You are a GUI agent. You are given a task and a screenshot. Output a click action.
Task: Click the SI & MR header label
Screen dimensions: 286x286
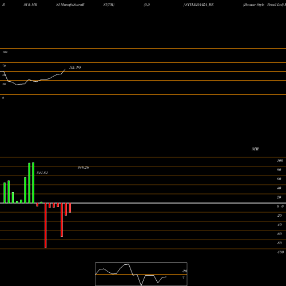[x=30, y=5]
